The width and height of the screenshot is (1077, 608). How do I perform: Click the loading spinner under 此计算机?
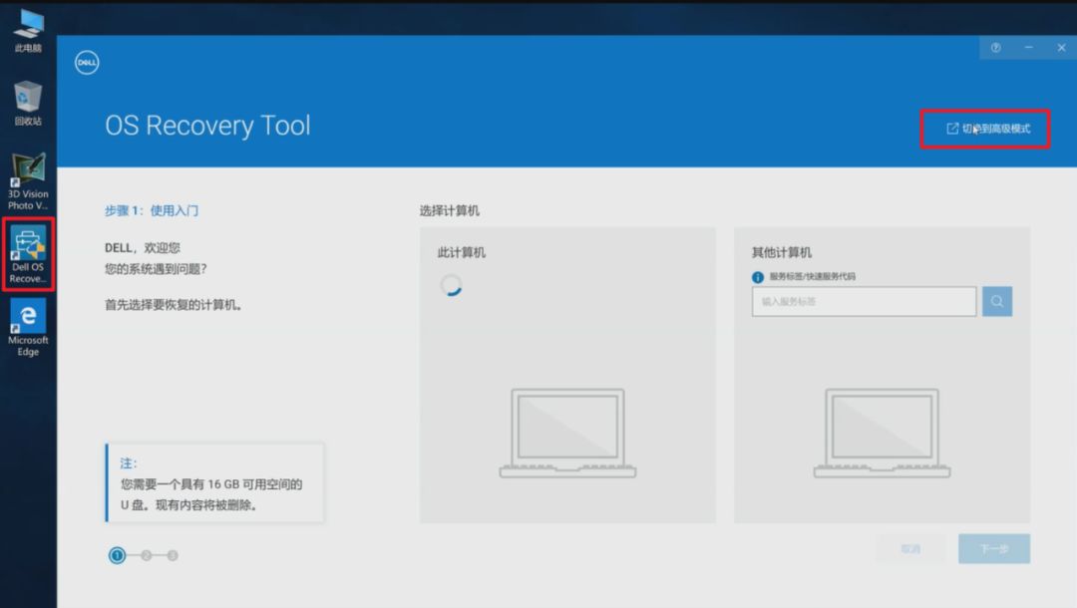(451, 286)
